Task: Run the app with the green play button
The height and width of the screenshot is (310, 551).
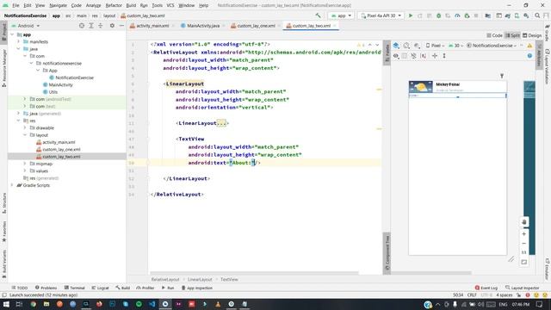Action: click(410, 15)
